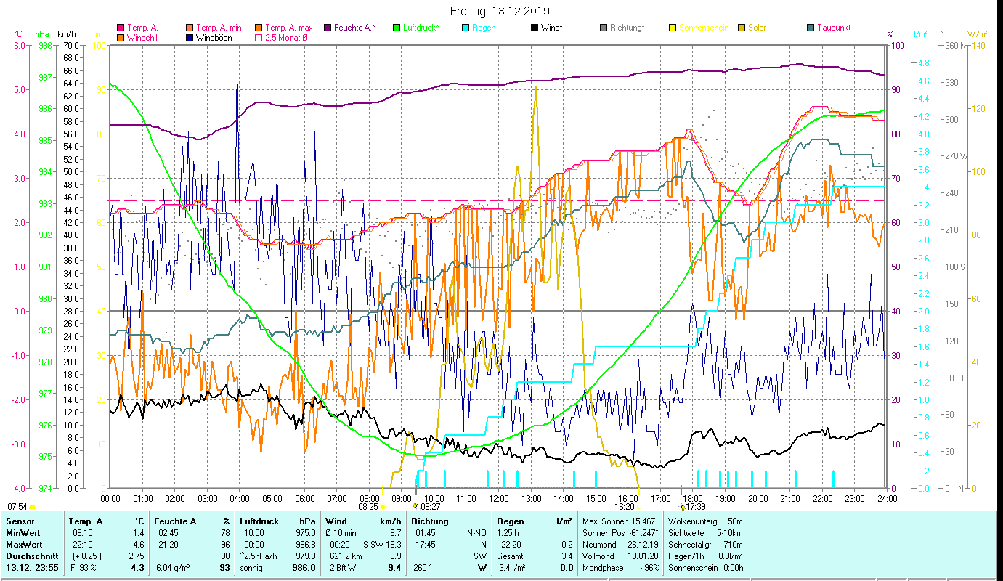
Task: Click the yellow Sonnenschein legend swatch
Action: (673, 28)
